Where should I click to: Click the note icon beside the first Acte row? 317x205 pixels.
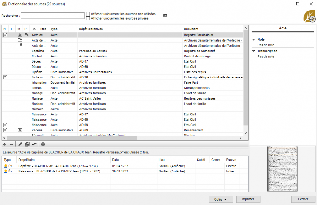click(5, 35)
